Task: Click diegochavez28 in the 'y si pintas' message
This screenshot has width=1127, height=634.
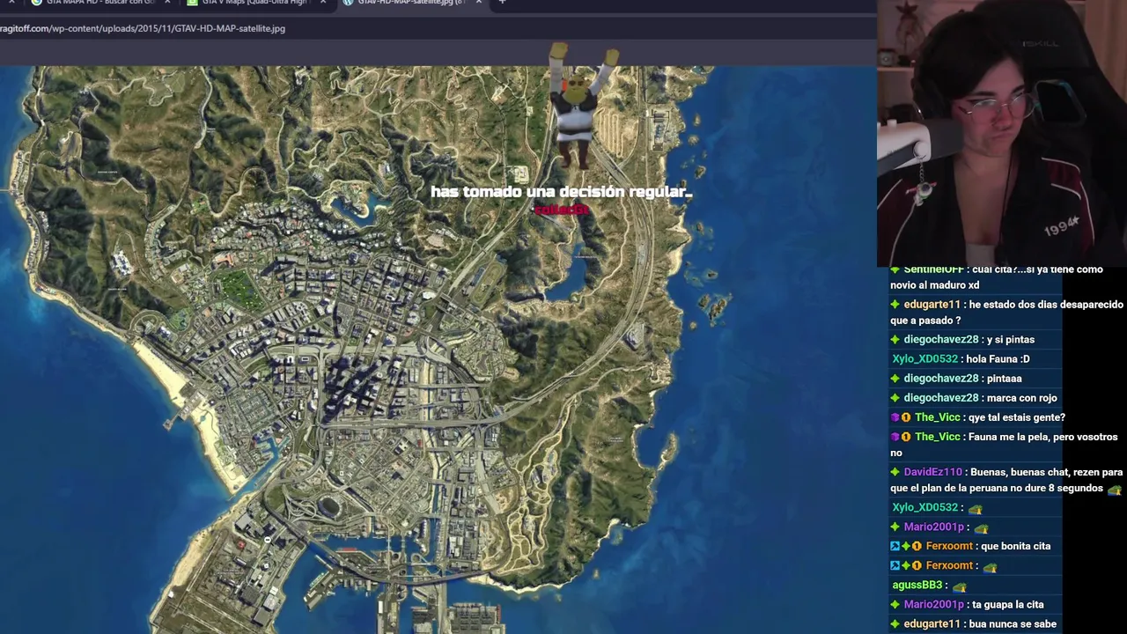Action: tap(940, 340)
